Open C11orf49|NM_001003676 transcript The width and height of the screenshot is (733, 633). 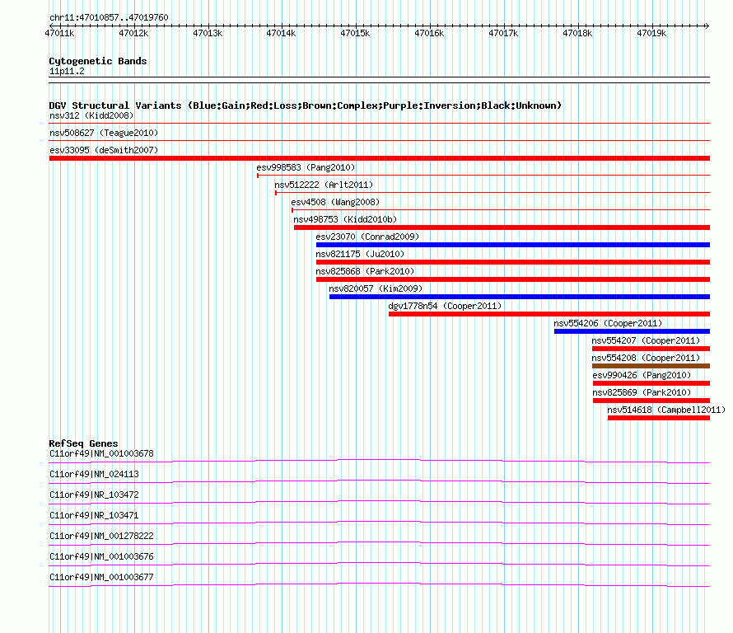[101, 556]
